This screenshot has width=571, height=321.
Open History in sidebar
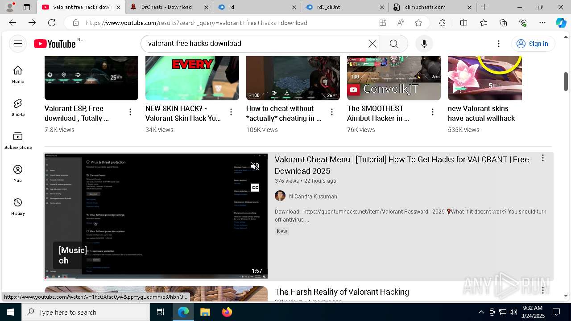pos(18,206)
